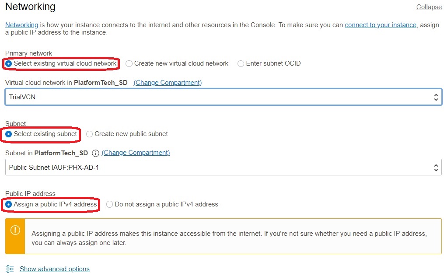This screenshot has height=276, width=444.
Task: Click the VCN selector chevron control
Action: pos(436,97)
